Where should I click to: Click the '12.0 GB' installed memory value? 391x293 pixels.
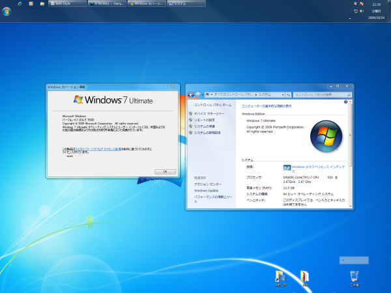289,188
